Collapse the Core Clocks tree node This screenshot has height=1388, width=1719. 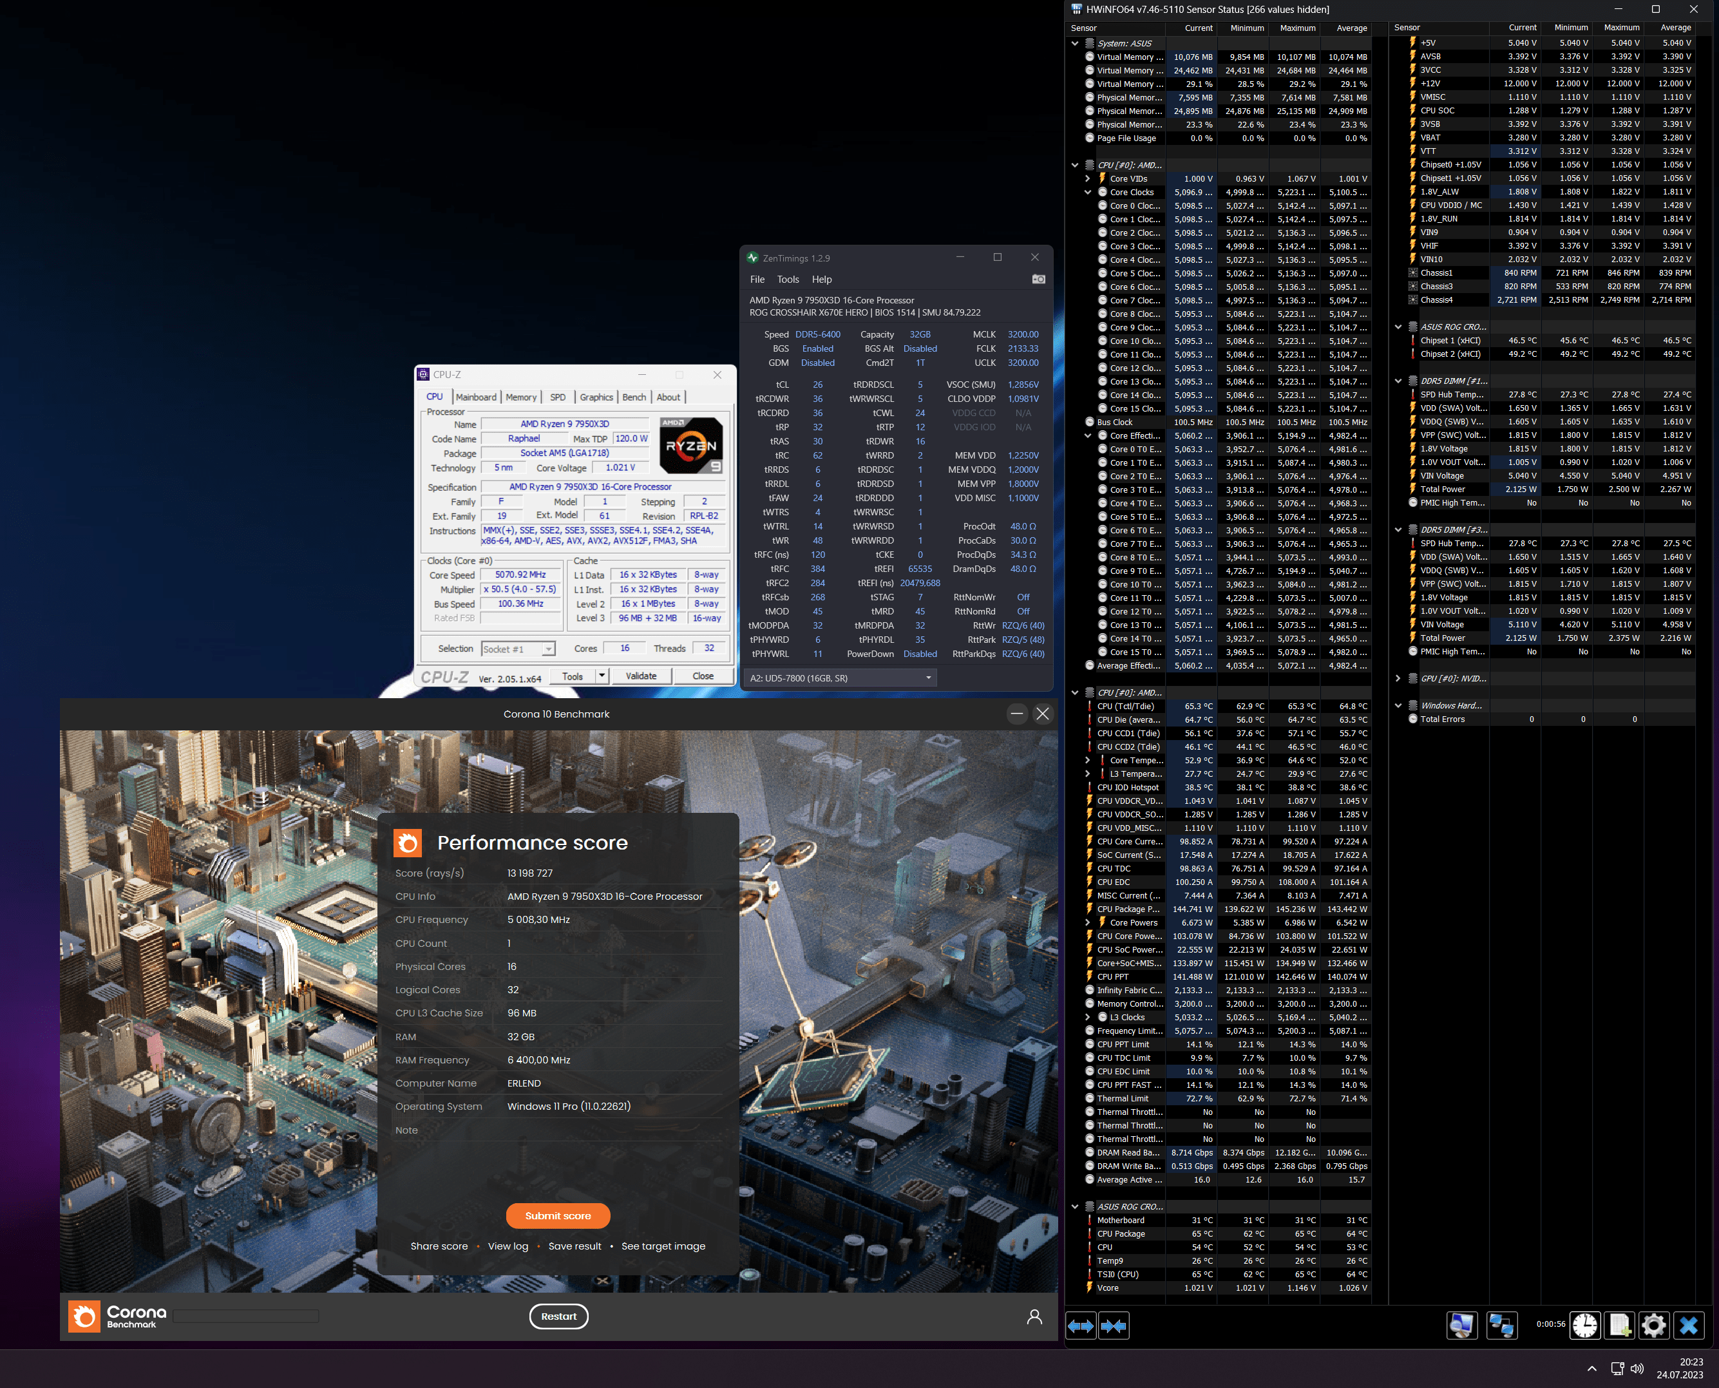click(1087, 192)
